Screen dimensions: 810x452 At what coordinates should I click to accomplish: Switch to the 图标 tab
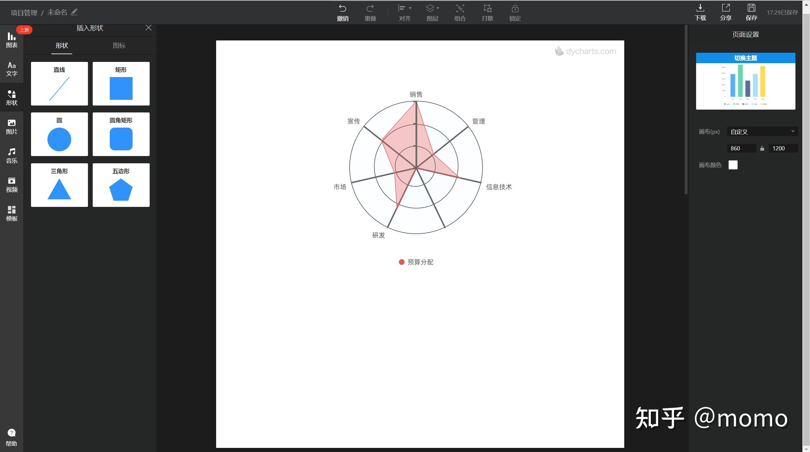coord(119,45)
